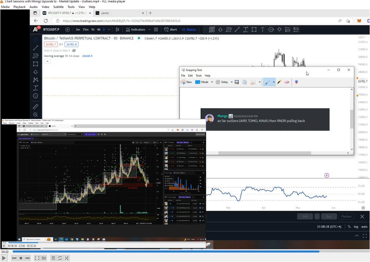This screenshot has height=262, width=370.
Task: Create a TradingView Alert
Action: (170, 30)
